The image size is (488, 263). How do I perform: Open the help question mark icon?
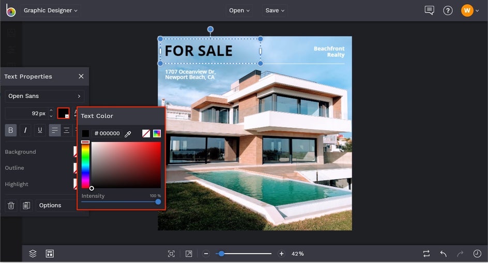tap(448, 10)
